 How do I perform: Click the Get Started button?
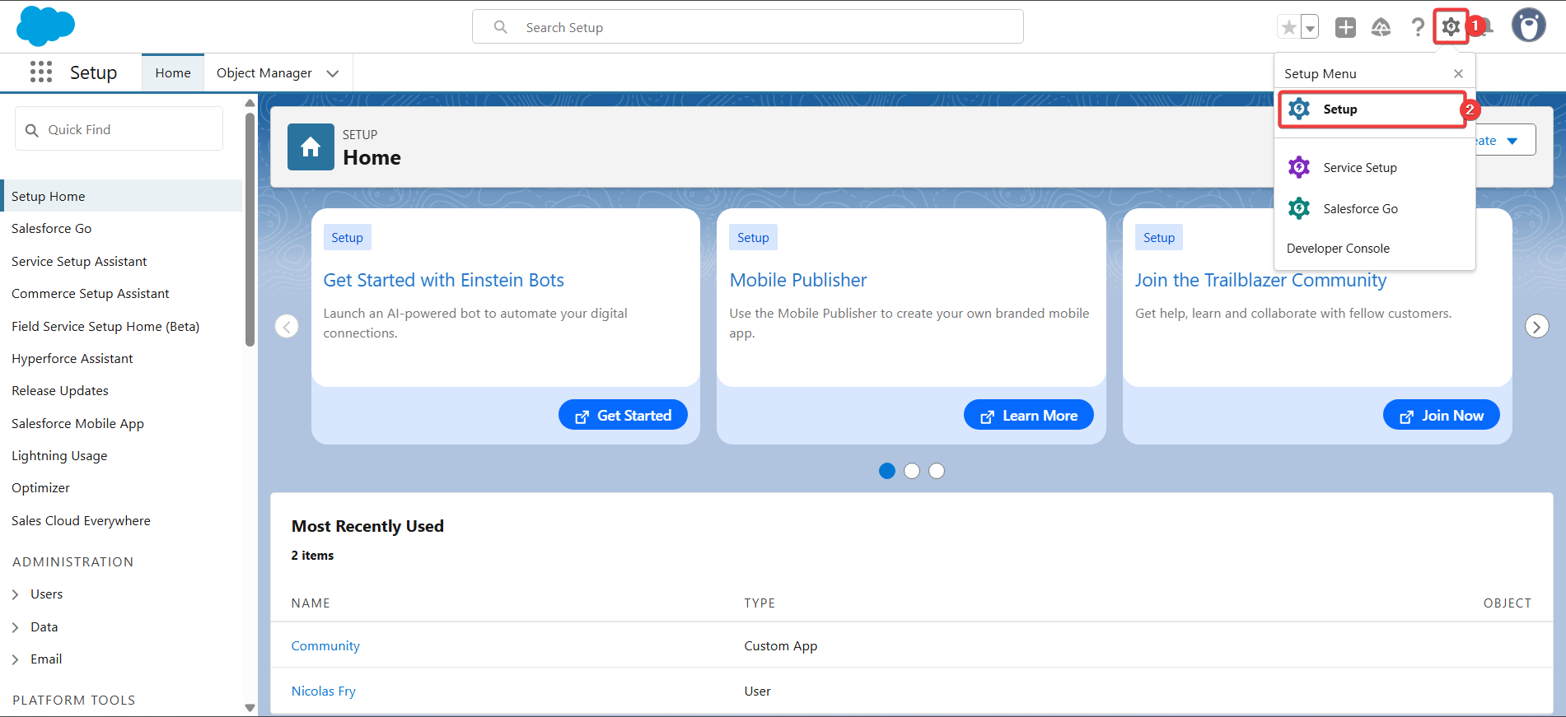[x=623, y=415]
